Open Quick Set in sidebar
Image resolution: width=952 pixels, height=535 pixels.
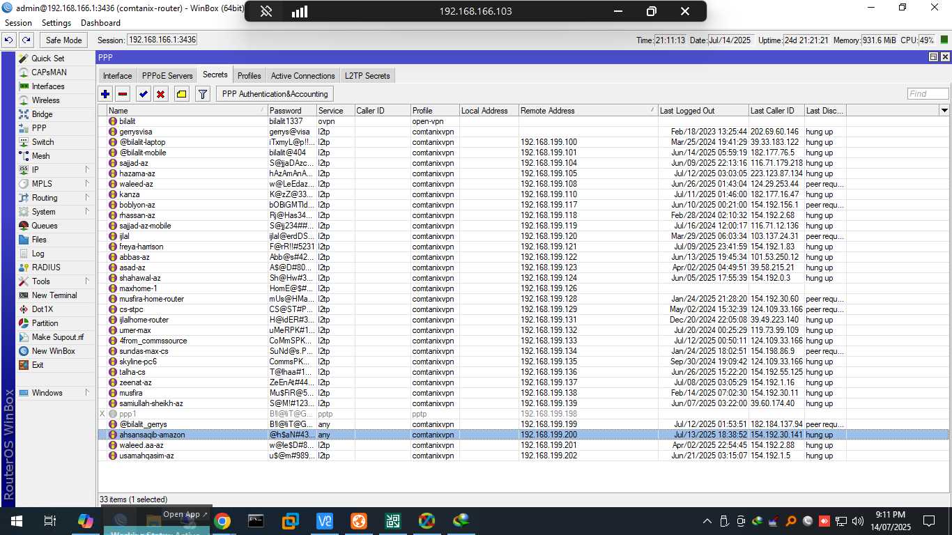[47, 59]
